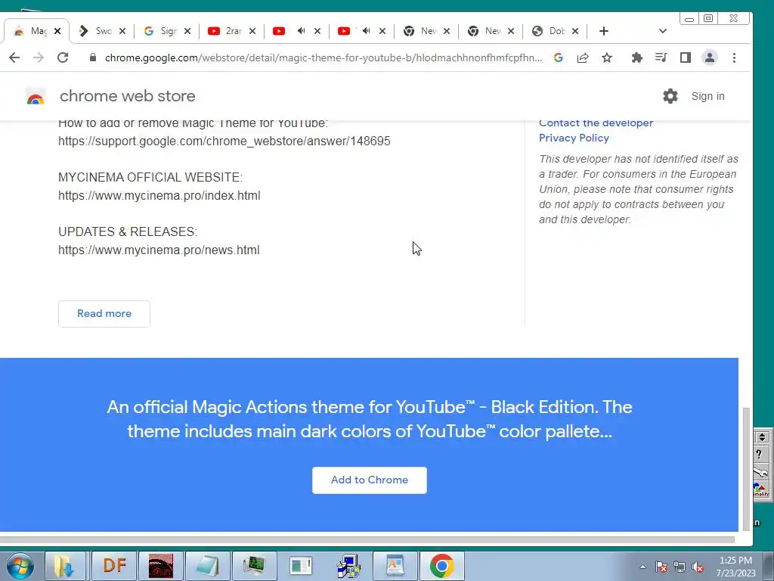Click the MYCINEMA OFFICIAL WEBSITE heading
774x581 pixels.
150,177
